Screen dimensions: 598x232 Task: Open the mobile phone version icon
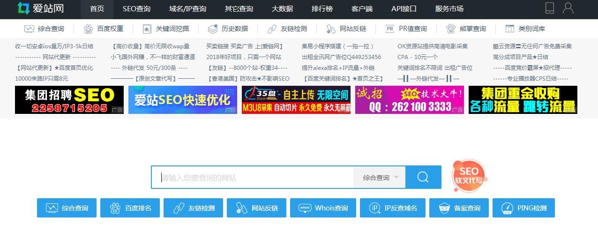pos(550,8)
